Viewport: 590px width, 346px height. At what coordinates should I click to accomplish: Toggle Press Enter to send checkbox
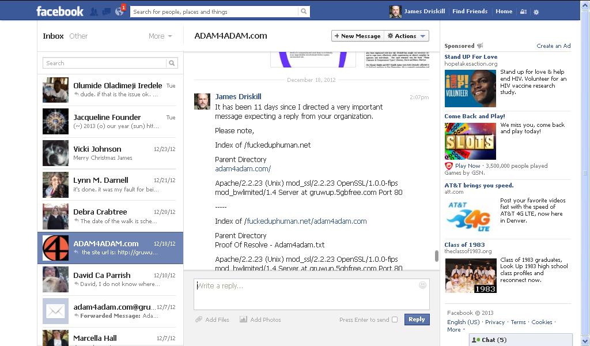[394, 319]
